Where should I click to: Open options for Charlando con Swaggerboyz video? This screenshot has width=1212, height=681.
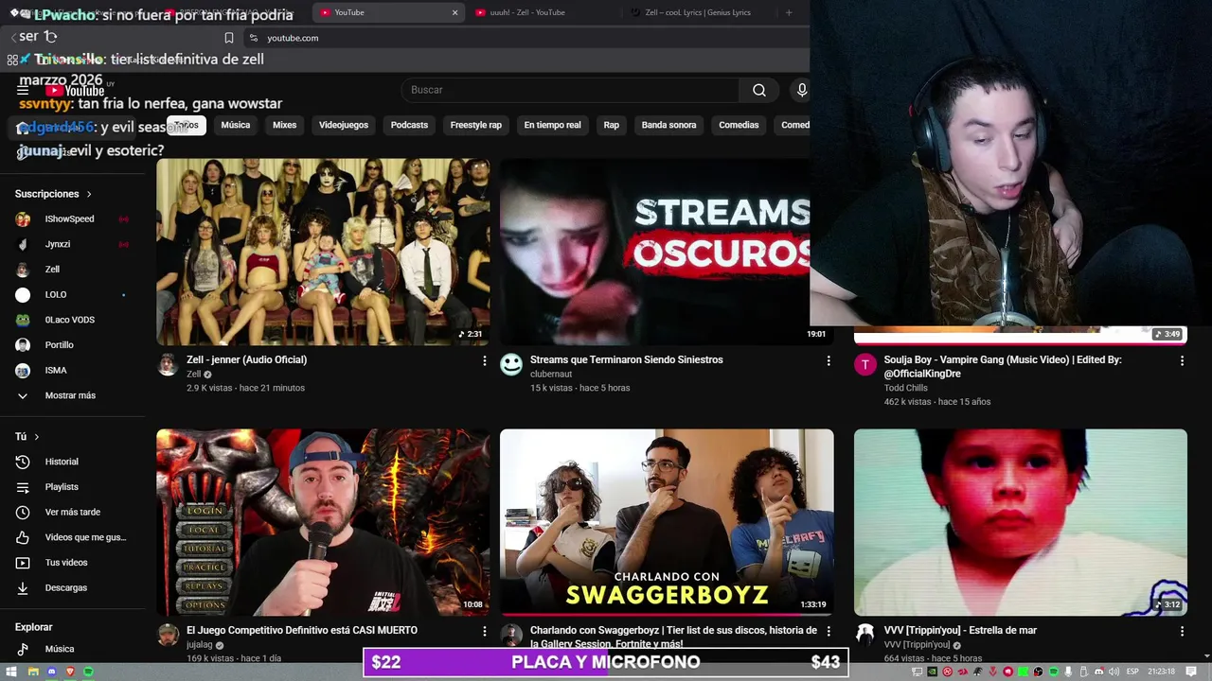[829, 631]
